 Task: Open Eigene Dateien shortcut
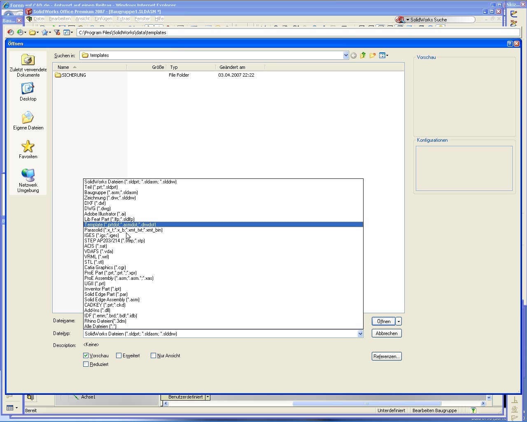28,121
